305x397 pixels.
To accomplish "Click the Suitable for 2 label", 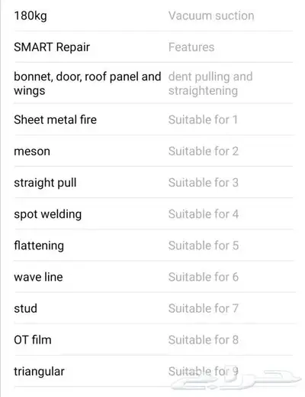I will pyautogui.click(x=204, y=151).
